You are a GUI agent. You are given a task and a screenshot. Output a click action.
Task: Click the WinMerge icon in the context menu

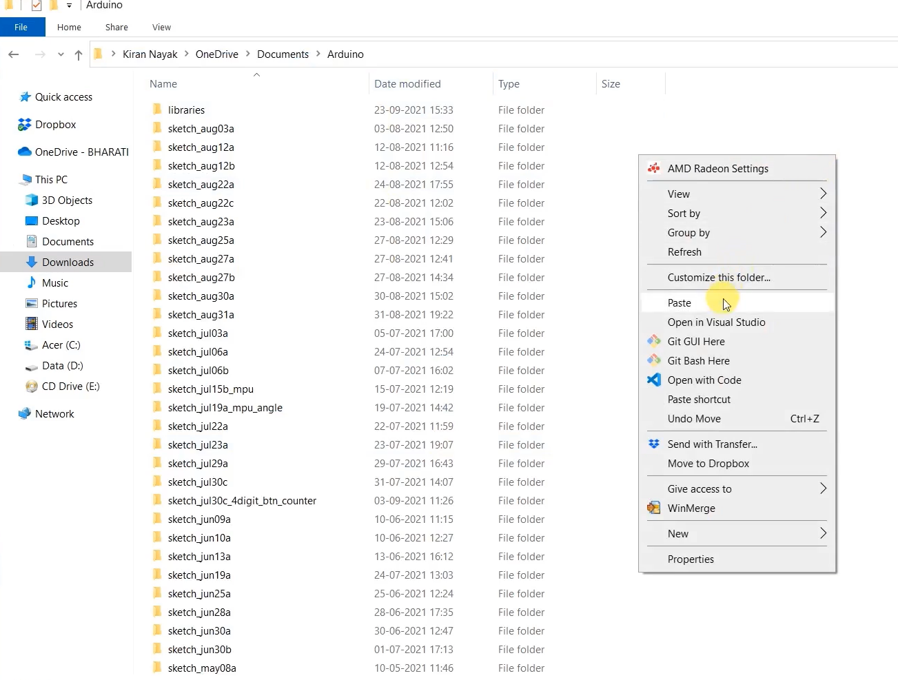click(653, 508)
